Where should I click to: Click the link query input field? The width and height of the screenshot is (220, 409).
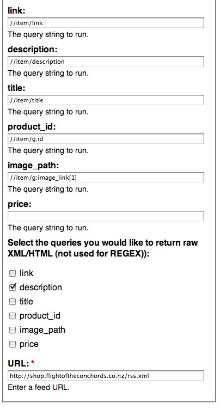pos(106,23)
